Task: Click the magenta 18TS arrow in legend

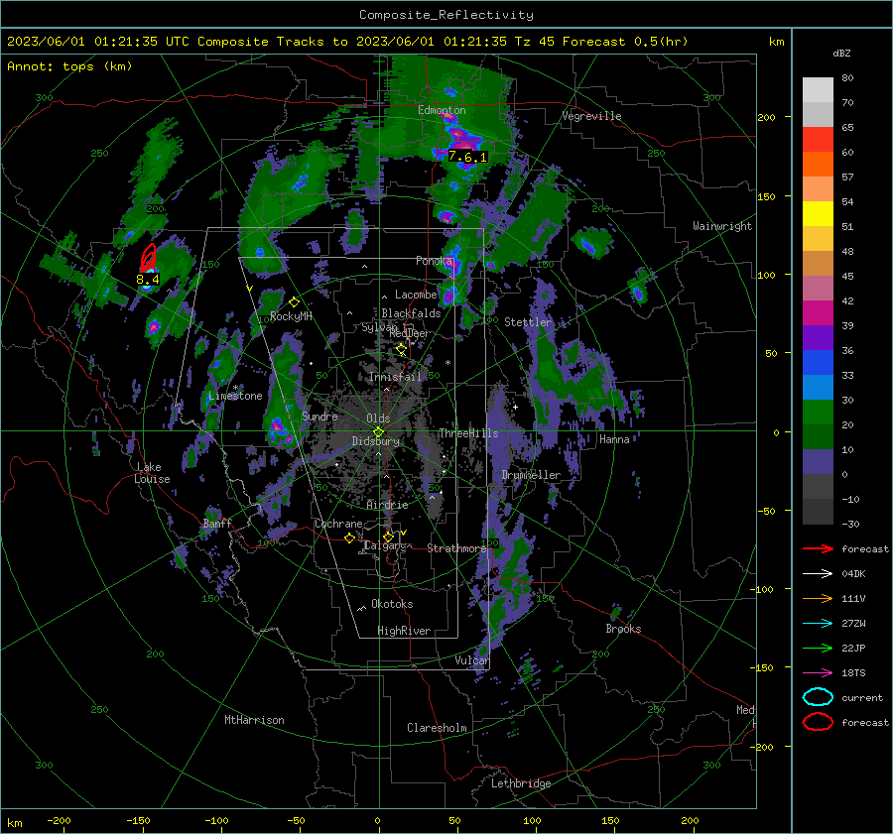Action: pos(818,673)
